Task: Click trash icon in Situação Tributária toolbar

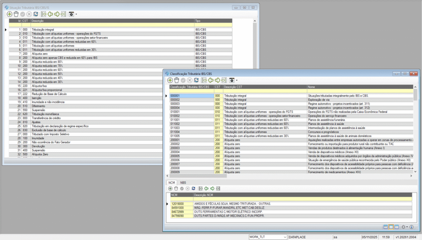Action: point(16,14)
